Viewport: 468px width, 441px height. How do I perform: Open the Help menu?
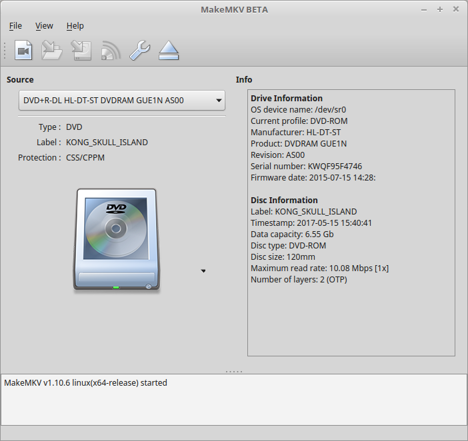point(75,26)
